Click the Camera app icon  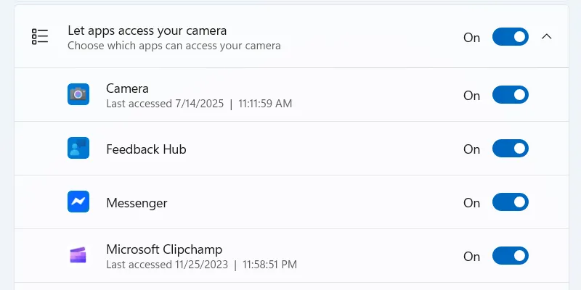click(x=78, y=94)
